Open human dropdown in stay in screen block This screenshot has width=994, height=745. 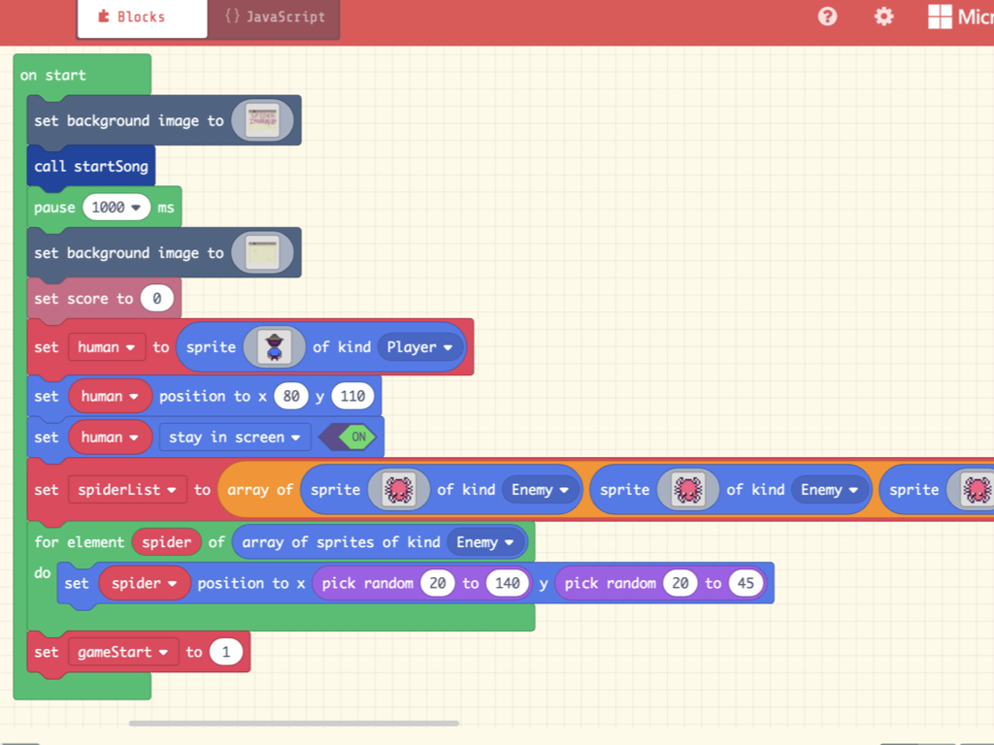click(x=110, y=437)
